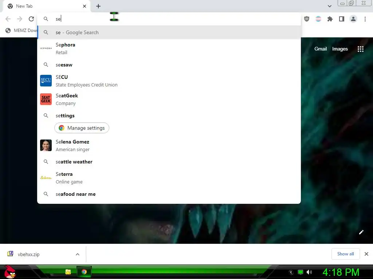Select the SECU State Employees Credit Union suggestion
Screen dimensions: 373x279
pos(169,81)
